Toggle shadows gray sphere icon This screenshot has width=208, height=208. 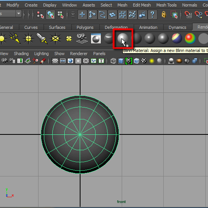159,61
